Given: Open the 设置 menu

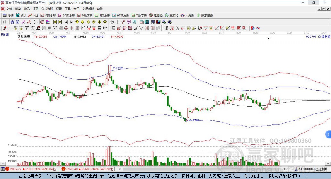Looking at the screenshot, I should [59, 9].
